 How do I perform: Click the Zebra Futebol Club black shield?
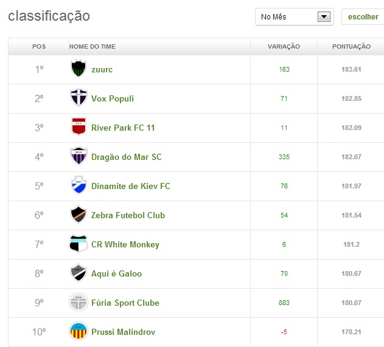79,214
